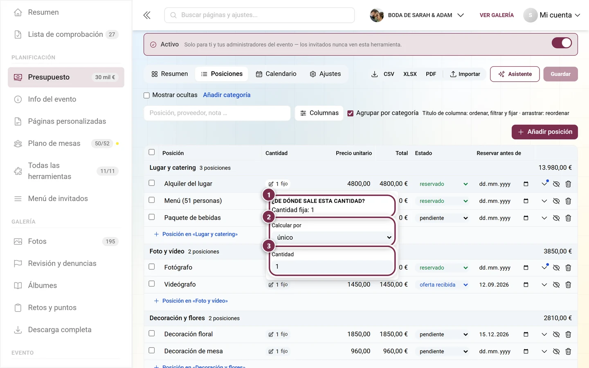Export the budget as XLSX
589x368 pixels.
click(410, 74)
